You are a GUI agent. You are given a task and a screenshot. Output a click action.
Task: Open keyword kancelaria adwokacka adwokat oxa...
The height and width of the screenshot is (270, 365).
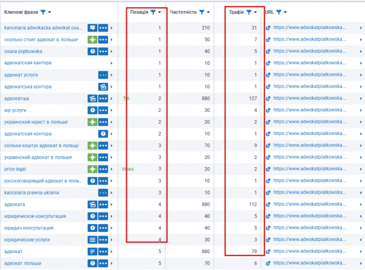[43, 28]
